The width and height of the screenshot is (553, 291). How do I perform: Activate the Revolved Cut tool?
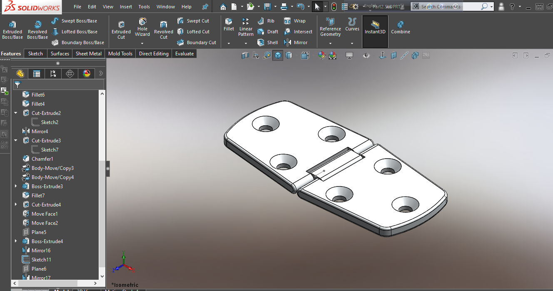164,30
